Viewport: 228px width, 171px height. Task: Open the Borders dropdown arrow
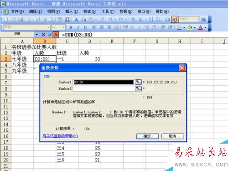(184, 27)
